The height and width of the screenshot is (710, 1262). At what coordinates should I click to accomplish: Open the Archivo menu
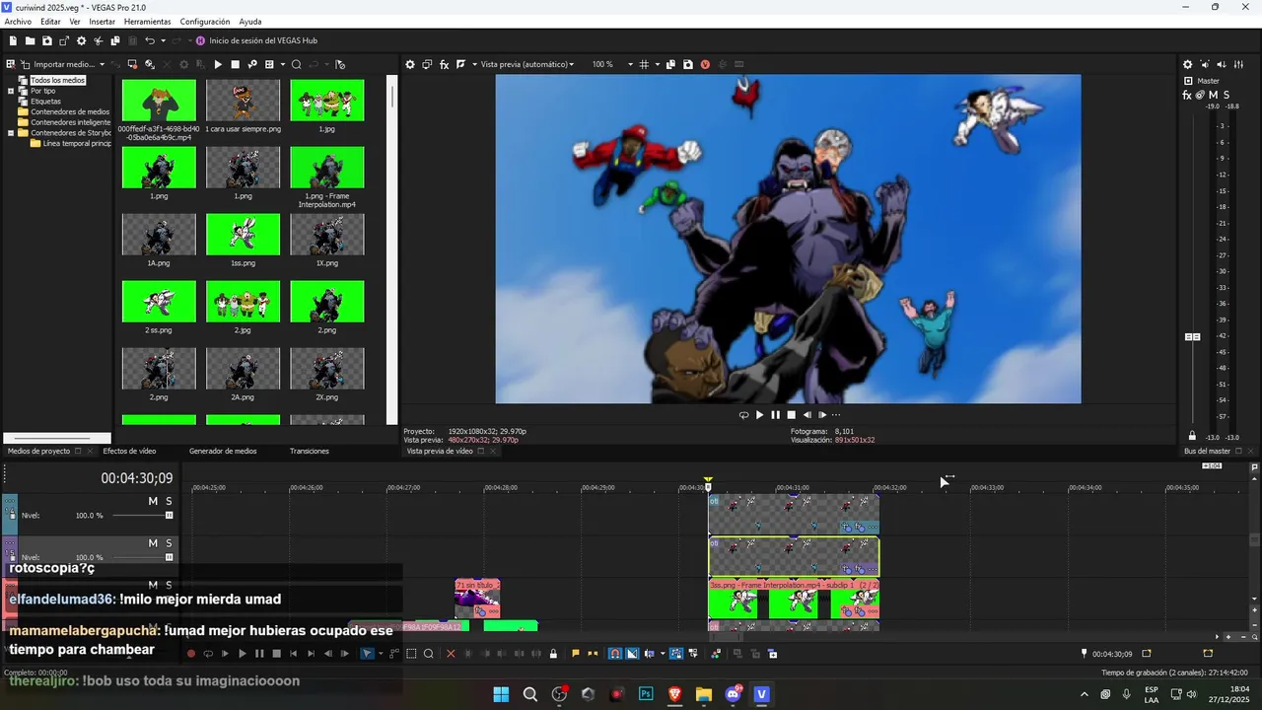(18, 22)
